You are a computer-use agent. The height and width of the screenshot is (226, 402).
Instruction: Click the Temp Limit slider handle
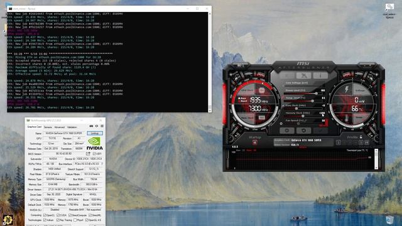pyautogui.click(x=313, y=101)
